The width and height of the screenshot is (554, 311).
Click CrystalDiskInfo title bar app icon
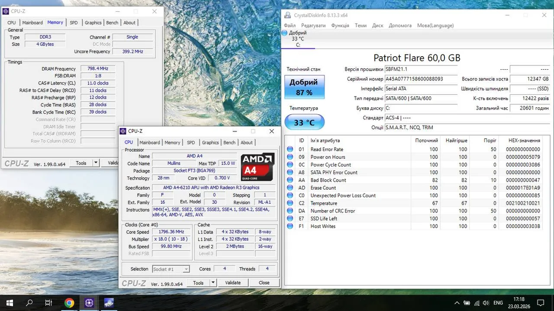tap(287, 15)
